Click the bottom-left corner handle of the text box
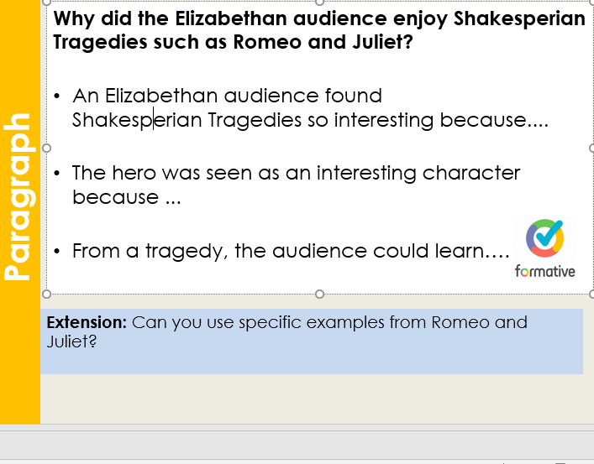 tap(47, 295)
